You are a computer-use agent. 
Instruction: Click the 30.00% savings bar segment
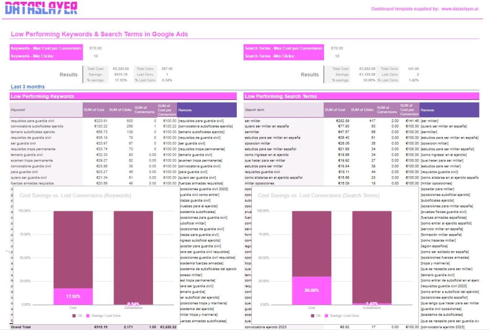point(312,290)
